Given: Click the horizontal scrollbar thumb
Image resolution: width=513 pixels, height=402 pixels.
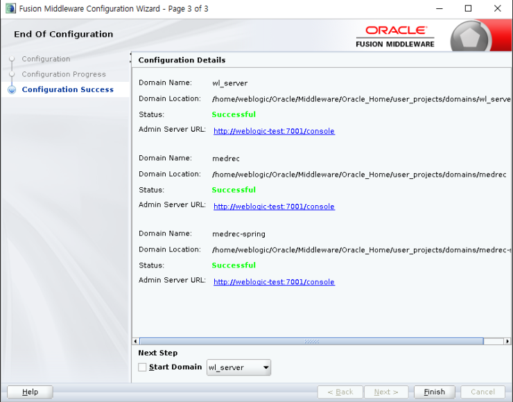Looking at the screenshot, I should coord(311,341).
